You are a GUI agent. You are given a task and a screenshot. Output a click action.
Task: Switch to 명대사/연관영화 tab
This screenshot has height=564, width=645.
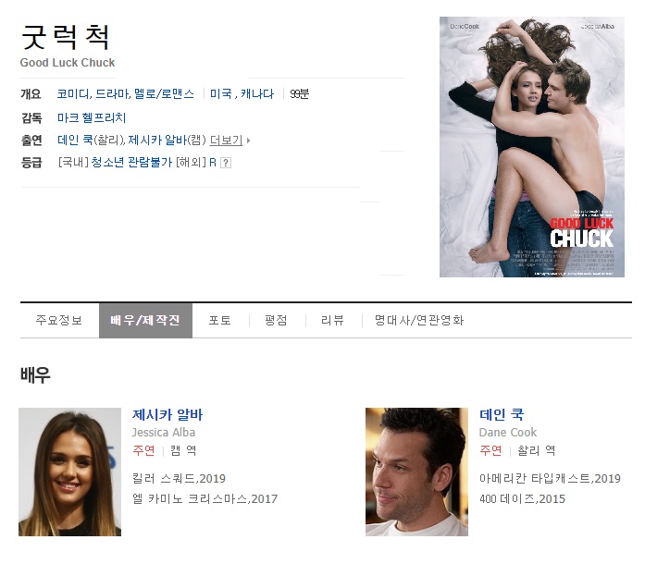click(418, 321)
